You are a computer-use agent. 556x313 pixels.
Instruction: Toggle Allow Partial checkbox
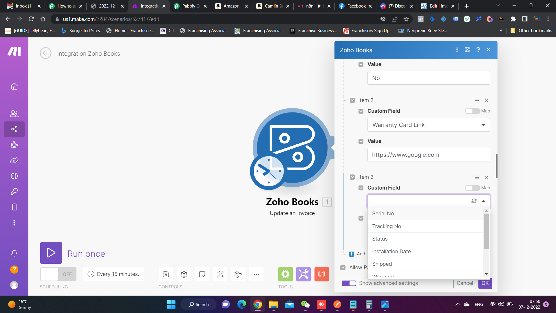click(343, 267)
